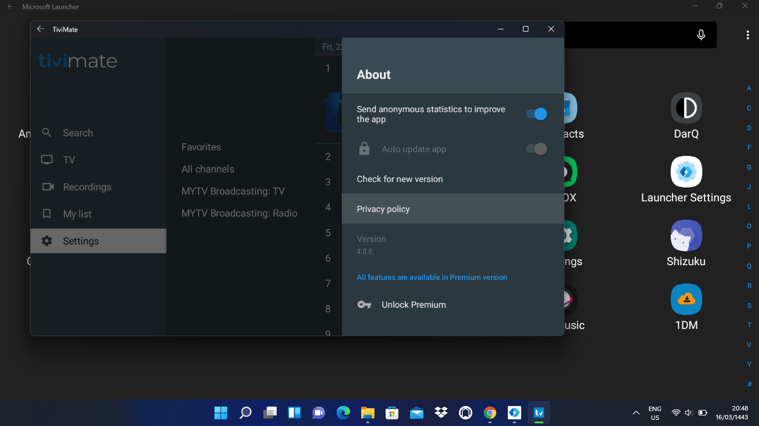Open Task View from the taskbar
The height and width of the screenshot is (426, 759).
tap(269, 413)
